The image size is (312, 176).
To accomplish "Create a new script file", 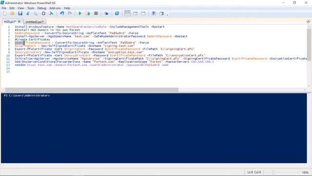I will click(4, 13).
